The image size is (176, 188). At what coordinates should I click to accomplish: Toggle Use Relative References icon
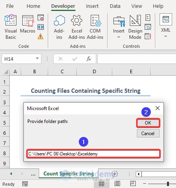point(41,27)
